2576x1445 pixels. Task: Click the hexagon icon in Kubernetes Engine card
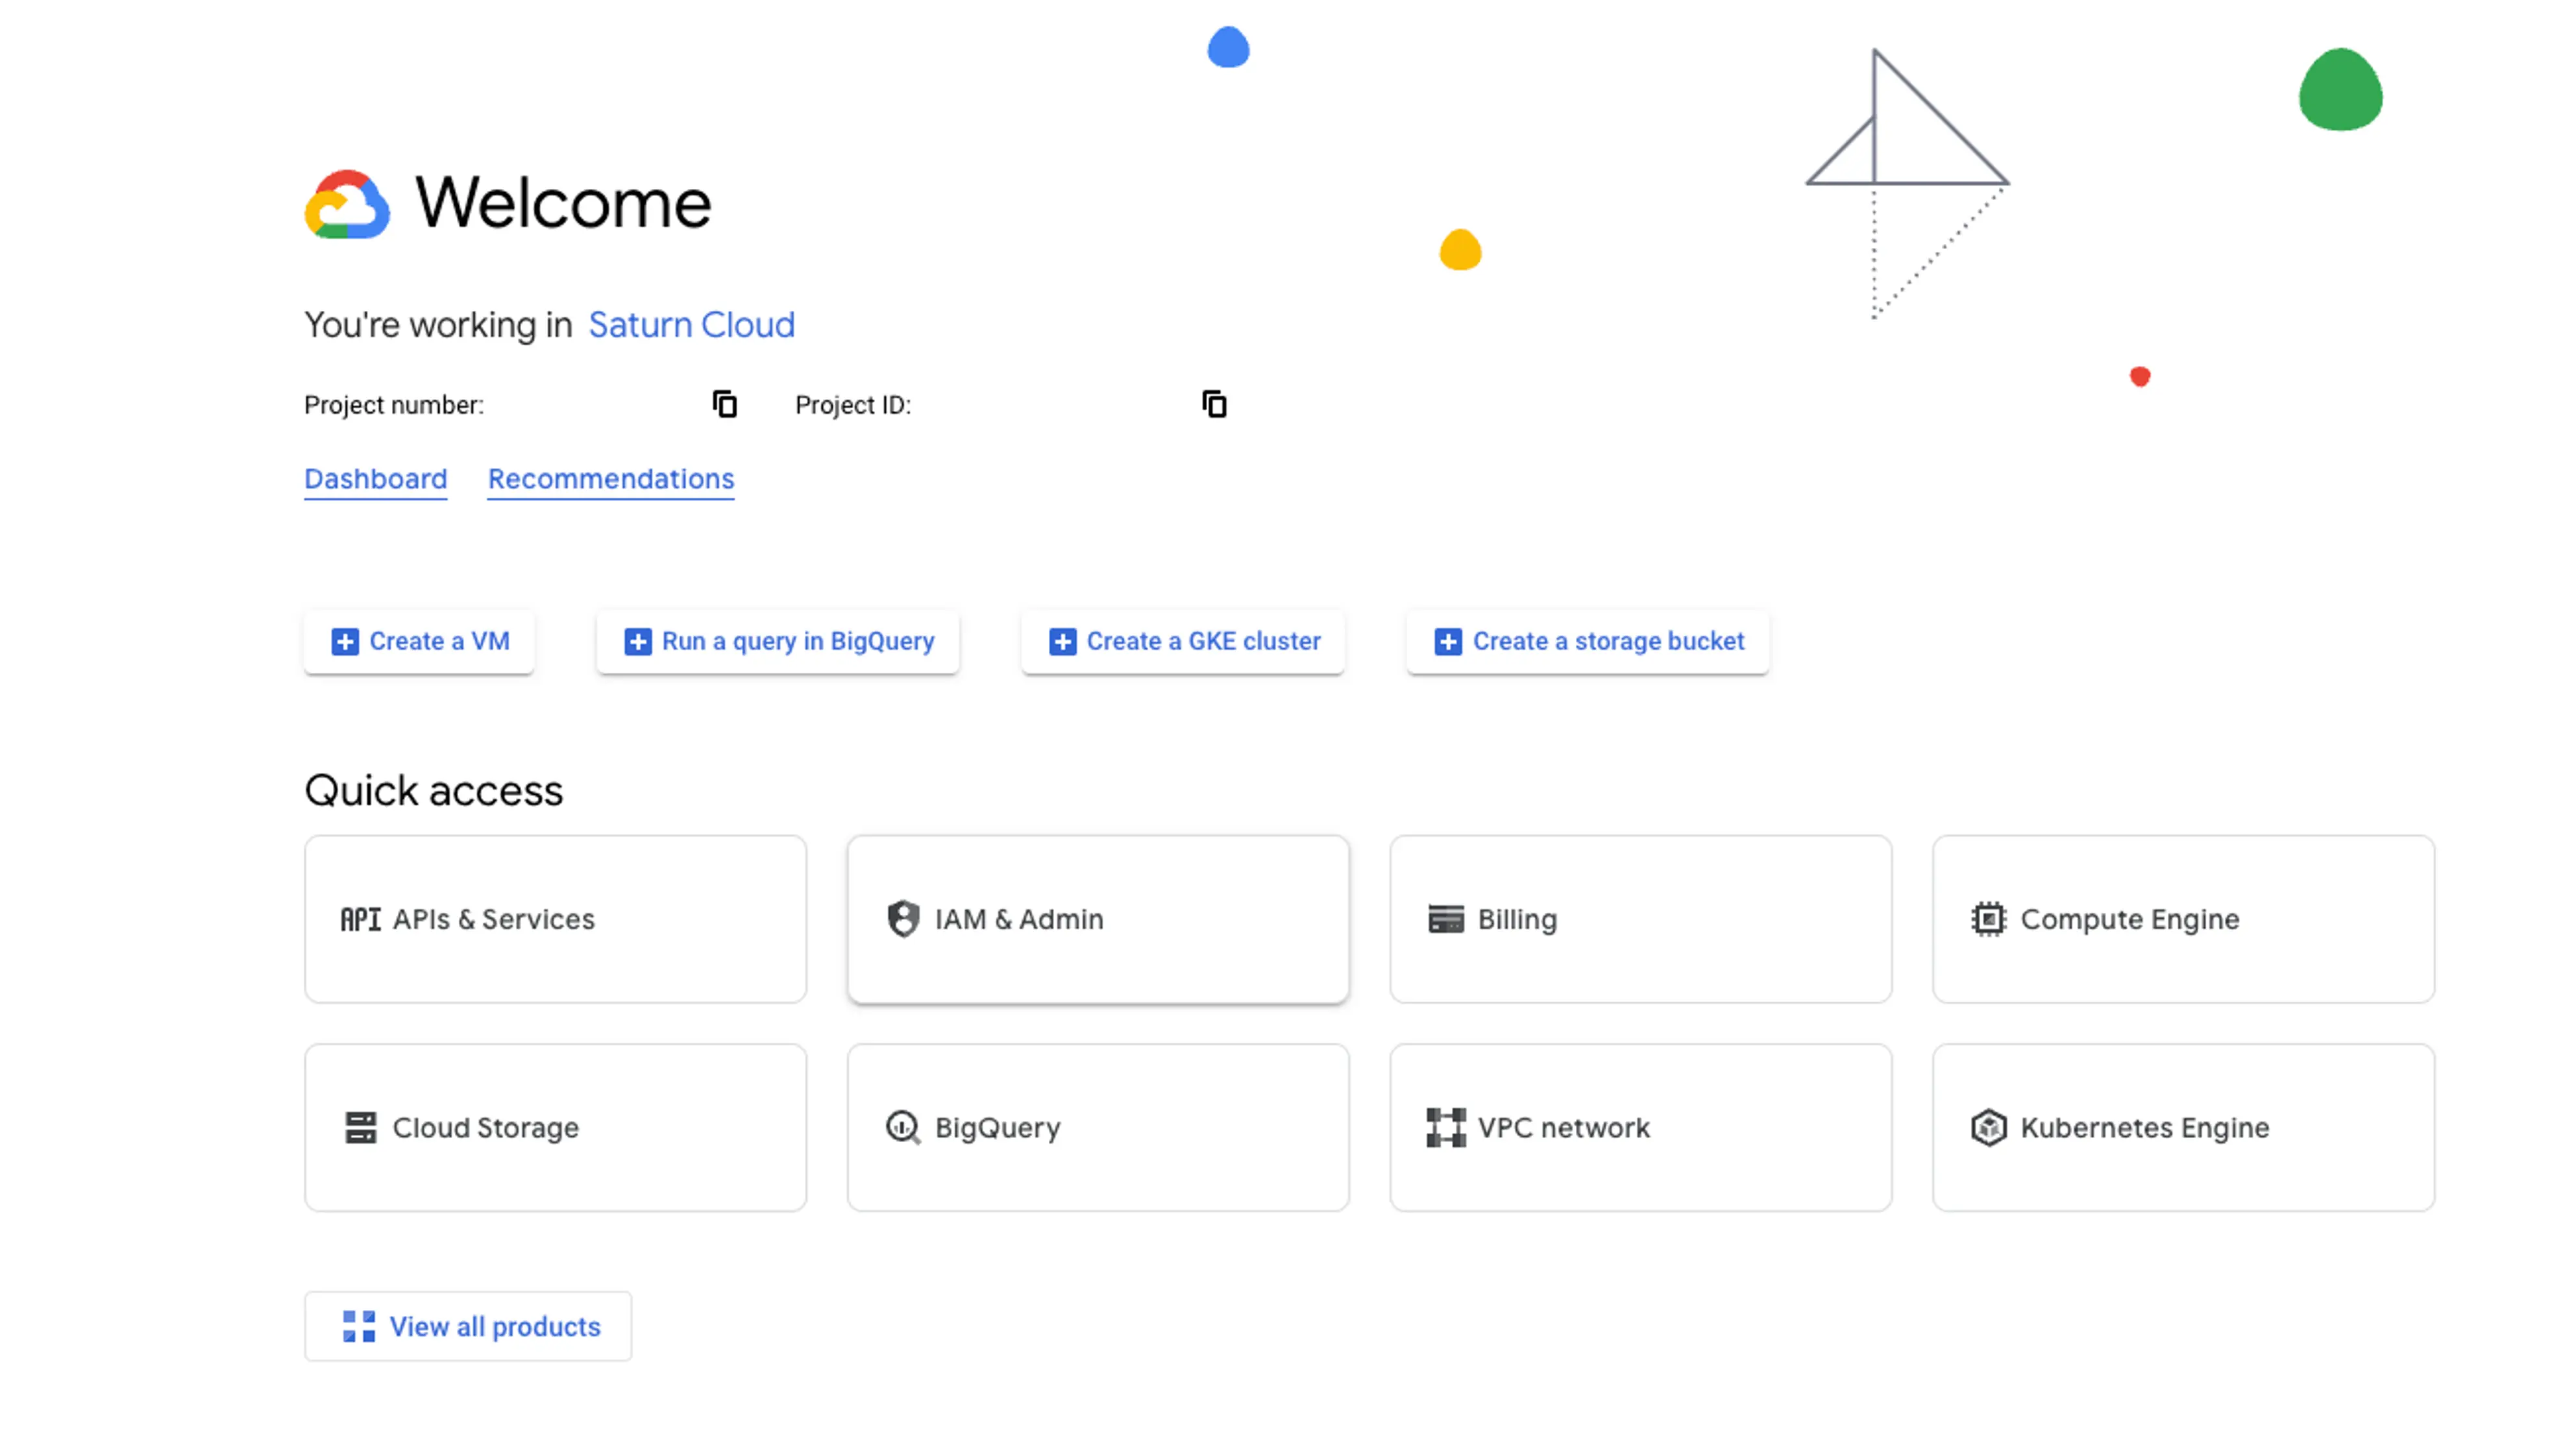click(1988, 1128)
